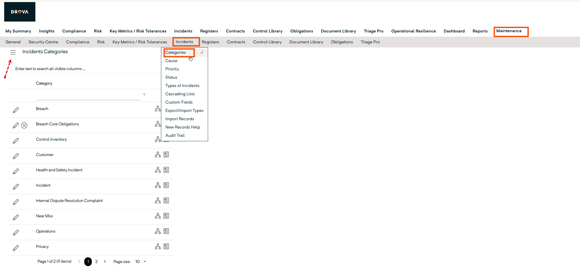Sort by the Category column header

tap(44, 83)
